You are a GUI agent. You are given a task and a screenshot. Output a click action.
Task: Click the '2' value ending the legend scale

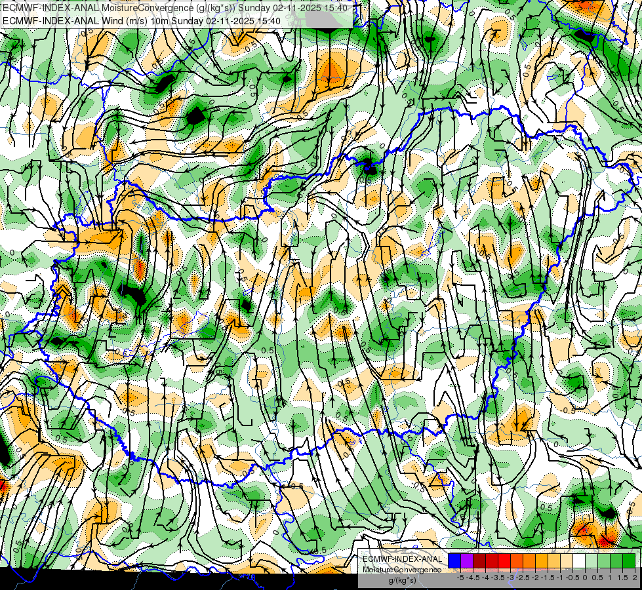click(635, 578)
